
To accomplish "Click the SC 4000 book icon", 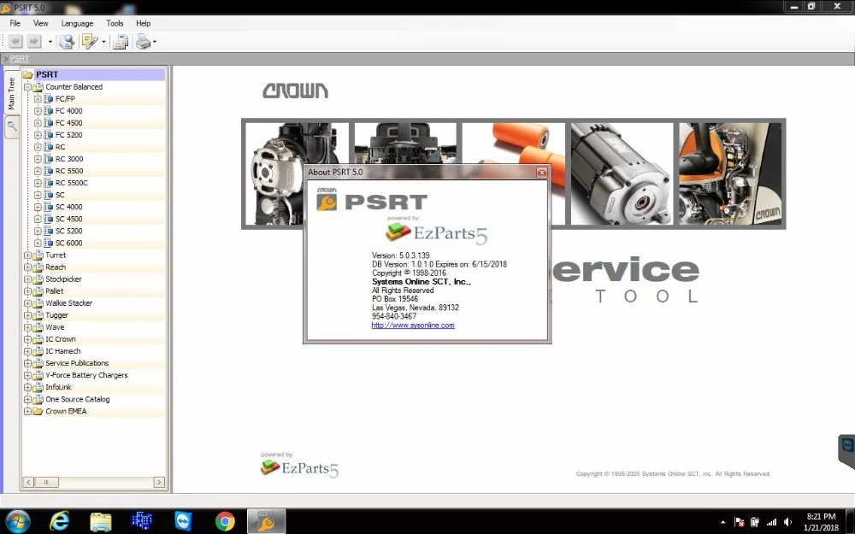I will [49, 207].
